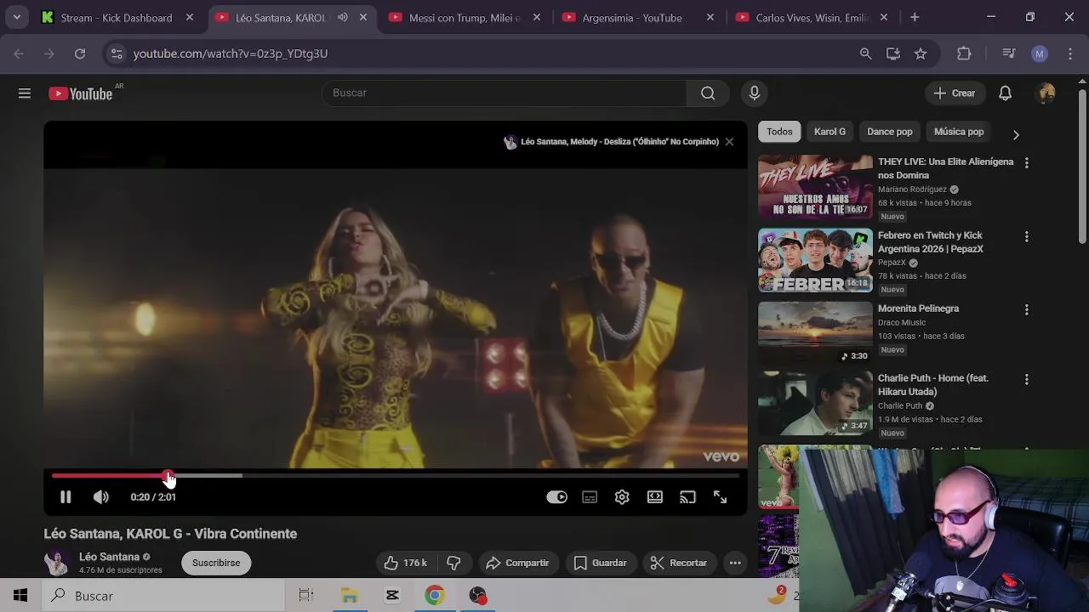Pause the video playback
1089x612 pixels.
(66, 497)
